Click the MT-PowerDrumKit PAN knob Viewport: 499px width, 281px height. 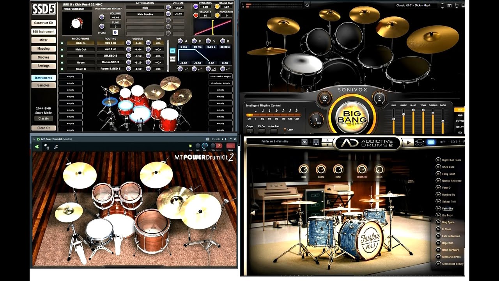[x=198, y=146]
